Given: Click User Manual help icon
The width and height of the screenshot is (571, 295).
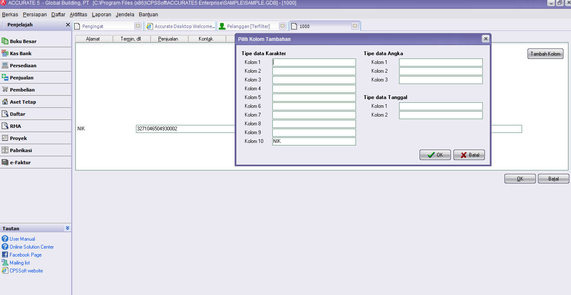Looking at the screenshot, I should click(5, 239).
